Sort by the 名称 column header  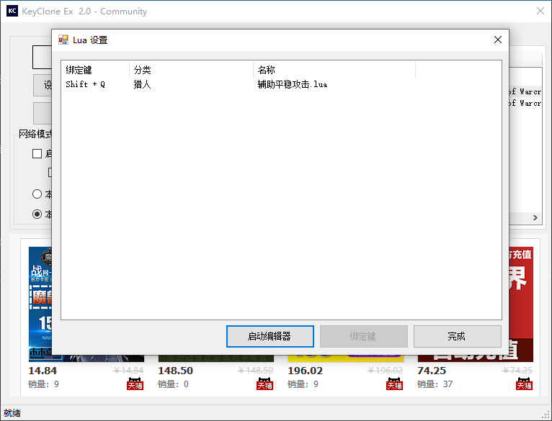click(x=334, y=70)
